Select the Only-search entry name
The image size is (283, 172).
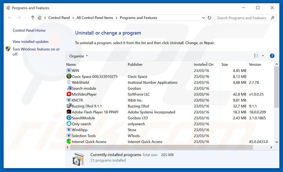tap(81, 124)
